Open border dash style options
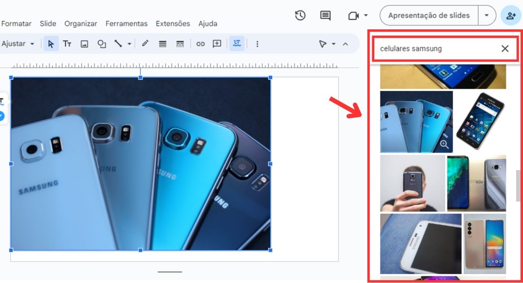Screen dimensions: 523x283 point(180,44)
